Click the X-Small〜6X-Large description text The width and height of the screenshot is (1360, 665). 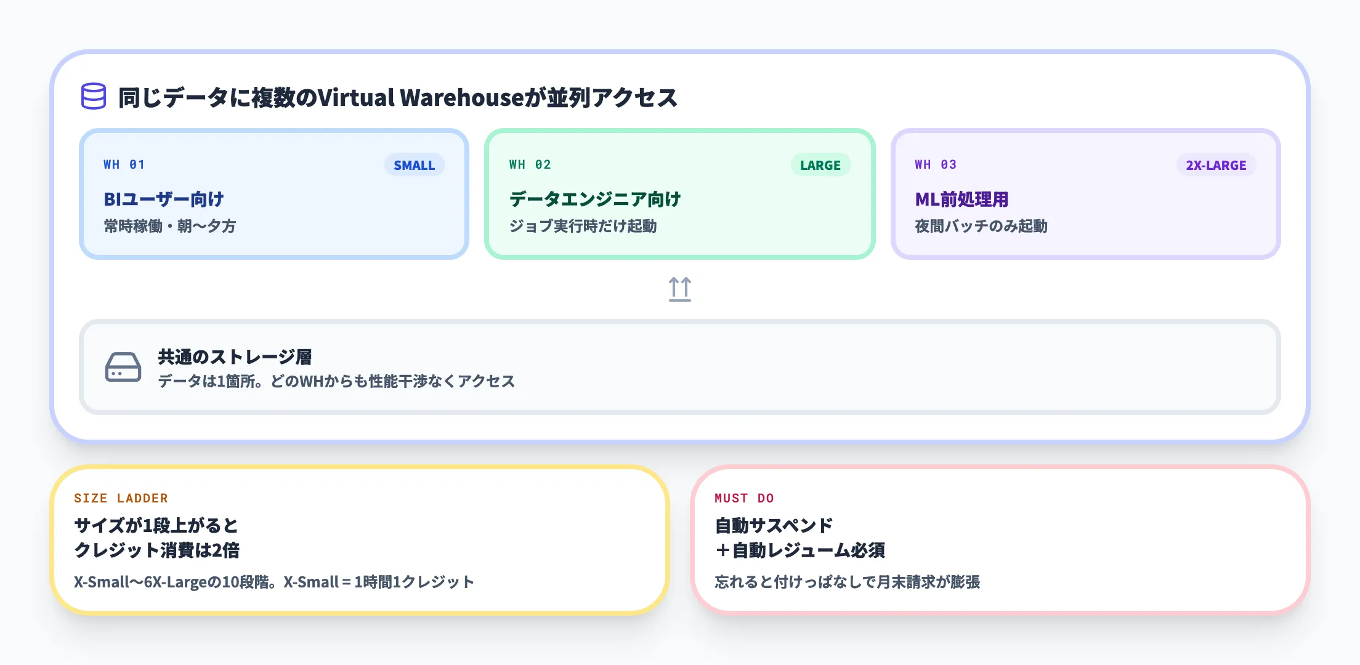[275, 581]
